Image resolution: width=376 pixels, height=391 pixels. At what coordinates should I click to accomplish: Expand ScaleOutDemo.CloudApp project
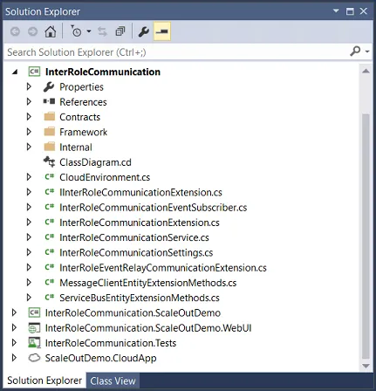(14, 358)
